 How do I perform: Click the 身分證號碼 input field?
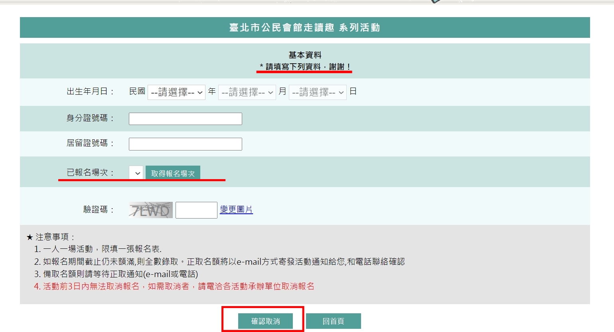point(185,119)
